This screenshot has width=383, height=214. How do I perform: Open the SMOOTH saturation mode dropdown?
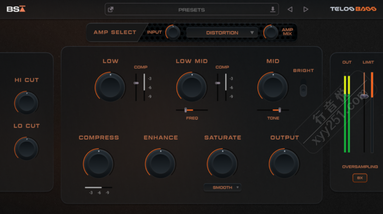[223, 187]
